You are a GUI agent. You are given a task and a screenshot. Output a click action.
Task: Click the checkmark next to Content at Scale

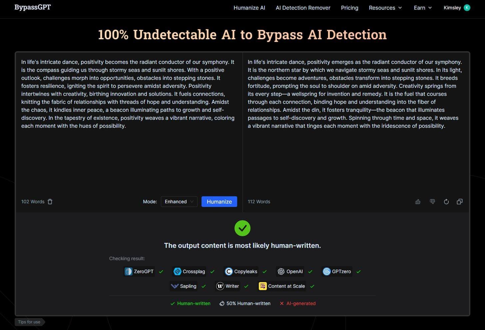click(x=312, y=286)
